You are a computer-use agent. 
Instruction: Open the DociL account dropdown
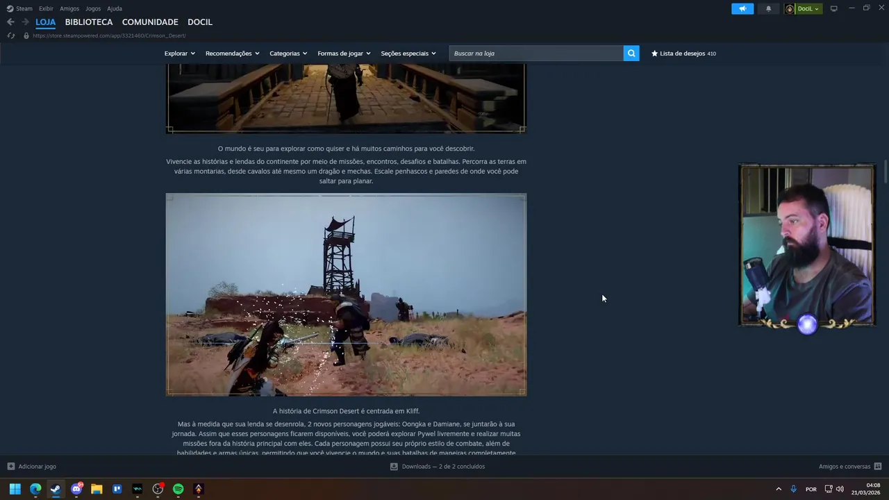pyautogui.click(x=803, y=8)
